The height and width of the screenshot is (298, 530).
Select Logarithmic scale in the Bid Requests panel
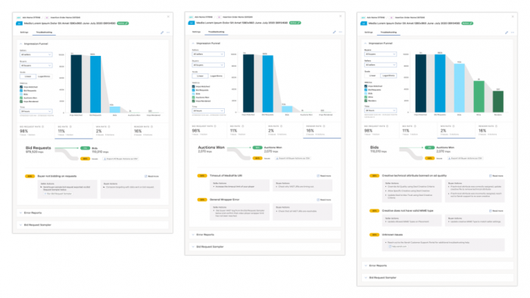coord(44,76)
